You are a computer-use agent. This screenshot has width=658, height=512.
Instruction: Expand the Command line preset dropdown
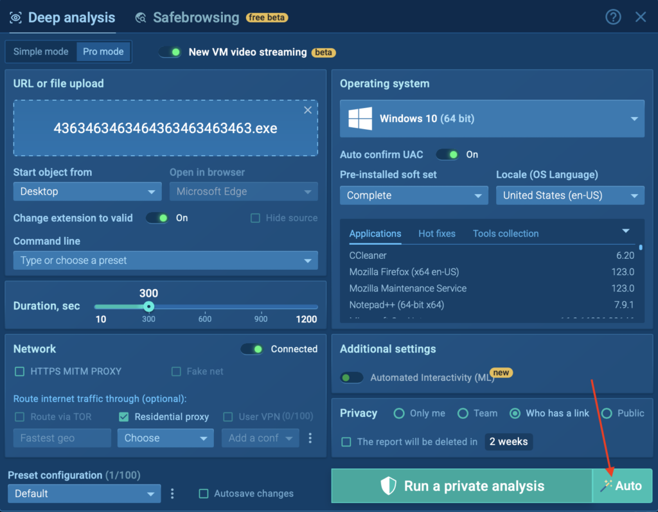[x=165, y=260]
